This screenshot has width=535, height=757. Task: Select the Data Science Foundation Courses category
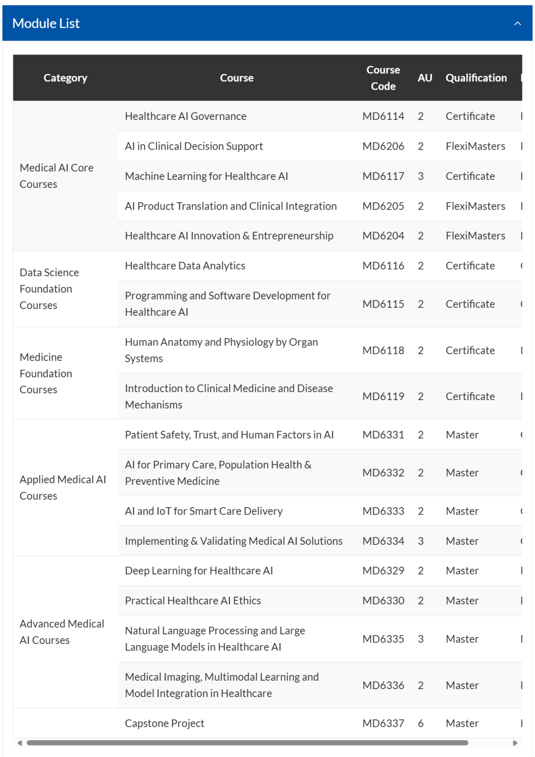tap(49, 289)
